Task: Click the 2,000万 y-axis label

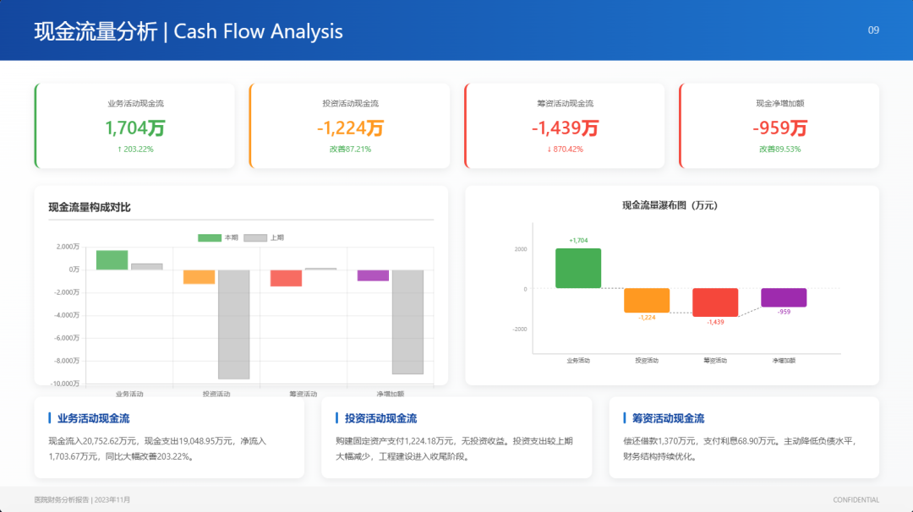Action: pyautogui.click(x=68, y=247)
